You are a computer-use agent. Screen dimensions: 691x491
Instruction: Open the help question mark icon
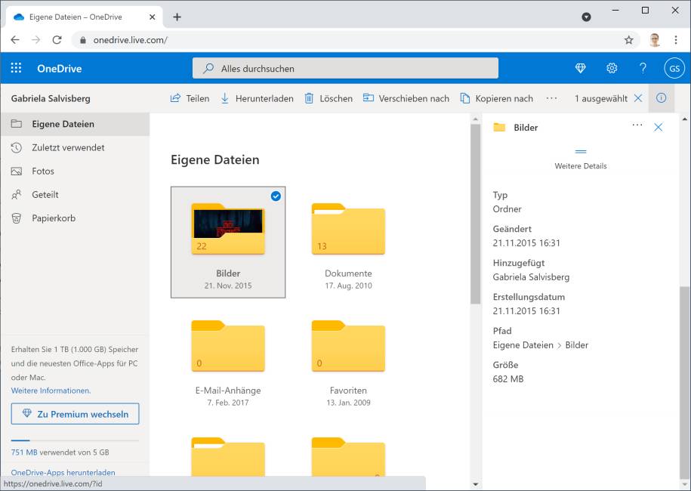click(x=643, y=69)
